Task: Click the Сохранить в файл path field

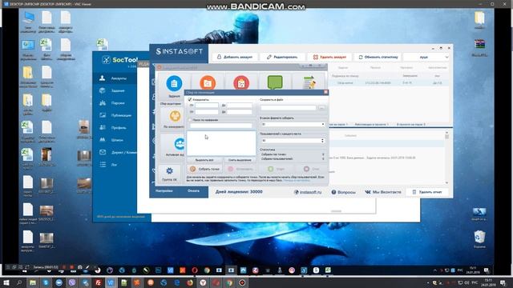Action: (x=289, y=108)
